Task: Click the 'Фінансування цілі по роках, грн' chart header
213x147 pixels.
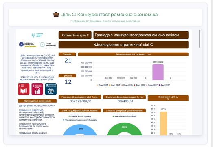Action: [x=133, y=54]
